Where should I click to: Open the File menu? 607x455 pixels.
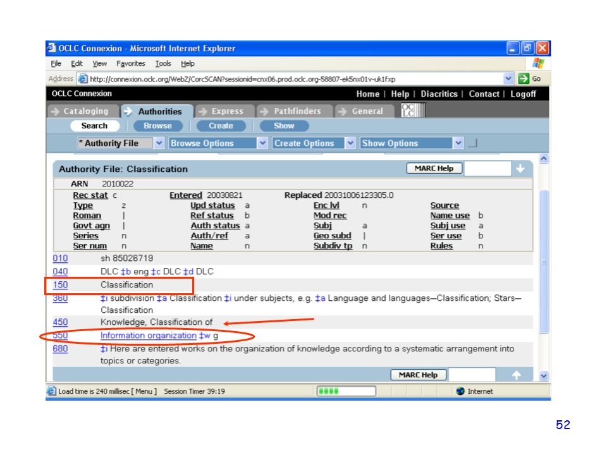coord(56,63)
